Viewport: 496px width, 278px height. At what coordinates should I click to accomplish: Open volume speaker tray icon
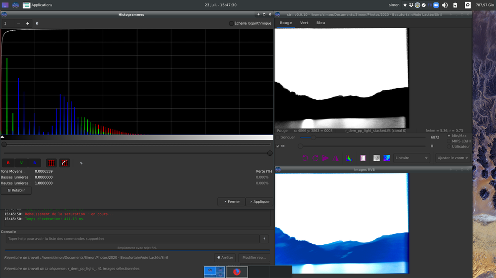pyautogui.click(x=445, y=5)
